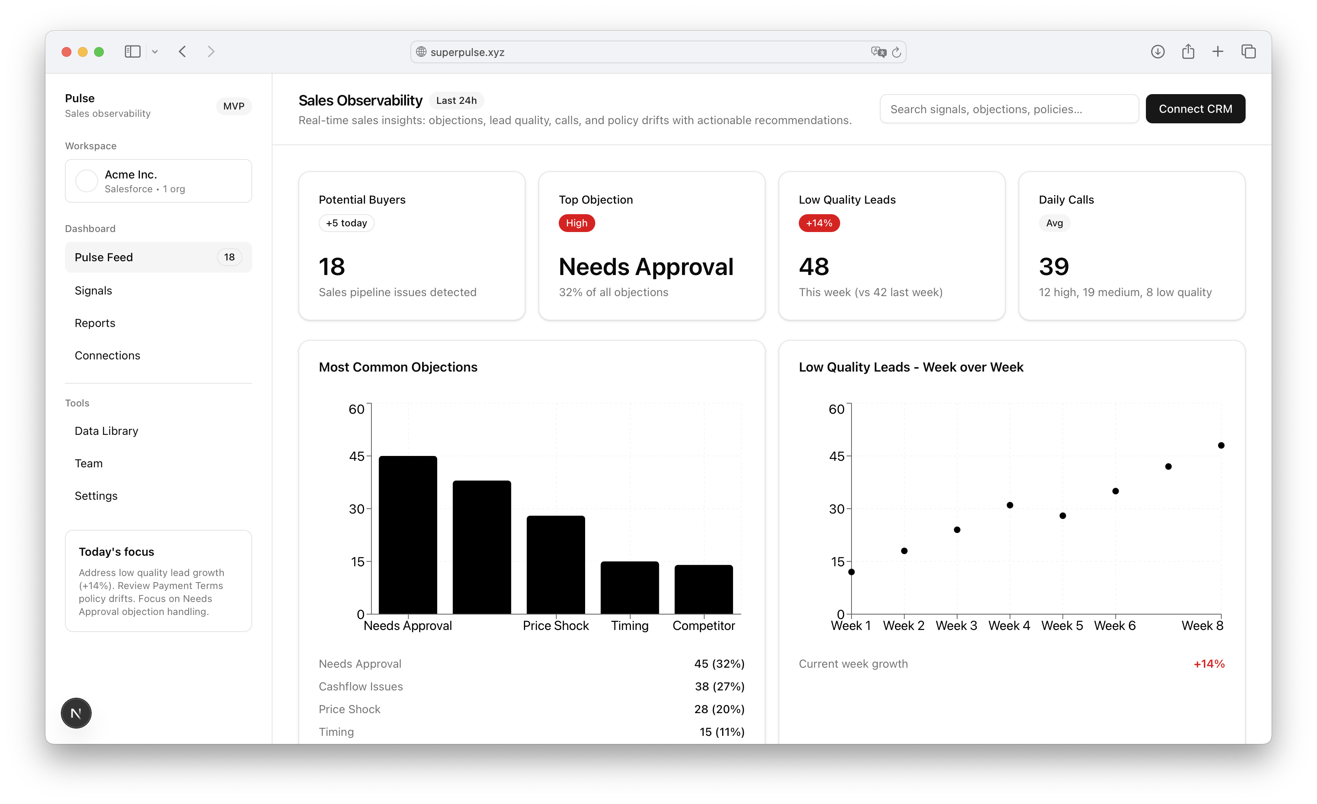Click the Next.js N badge icon

point(76,713)
